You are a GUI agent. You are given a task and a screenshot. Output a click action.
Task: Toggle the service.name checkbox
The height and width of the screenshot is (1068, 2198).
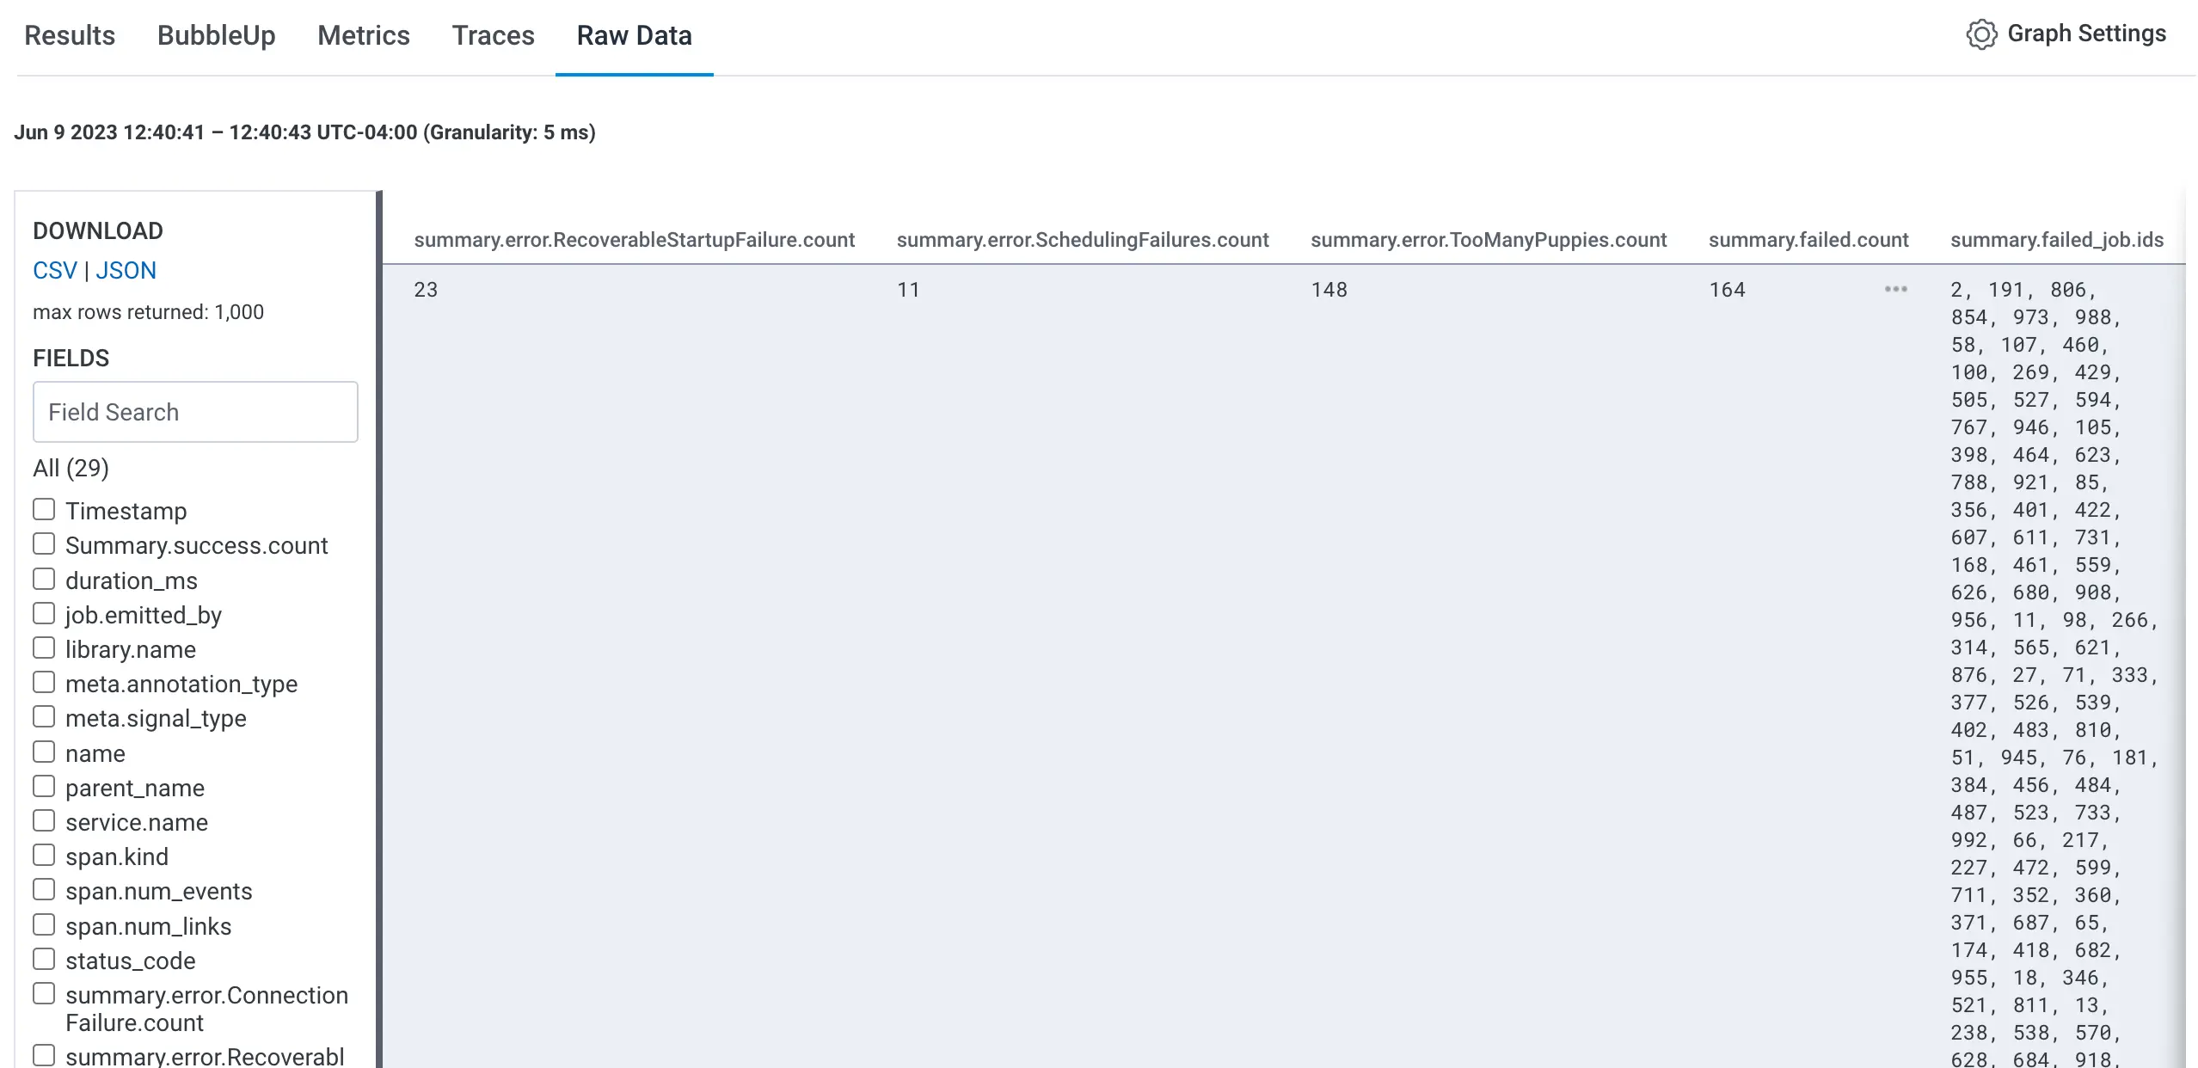(x=44, y=821)
